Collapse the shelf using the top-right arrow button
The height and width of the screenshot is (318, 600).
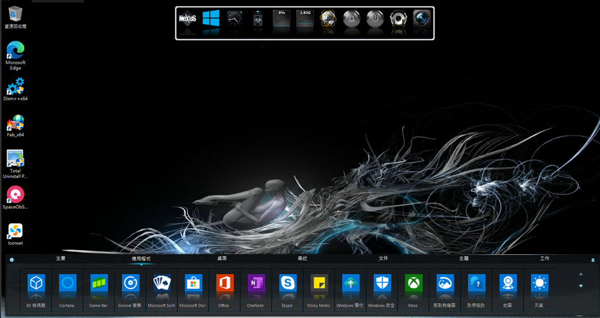pos(593,260)
